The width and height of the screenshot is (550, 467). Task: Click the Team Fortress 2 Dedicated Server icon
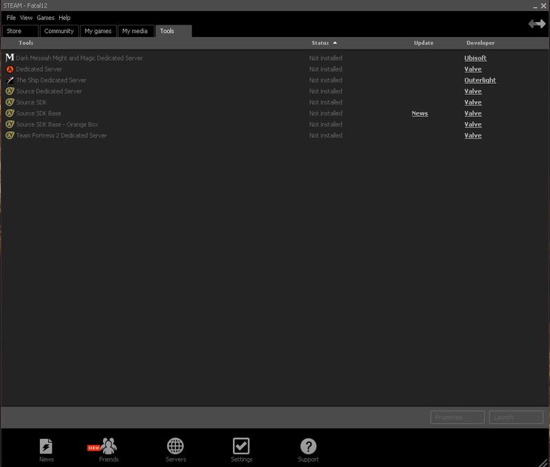(10, 135)
